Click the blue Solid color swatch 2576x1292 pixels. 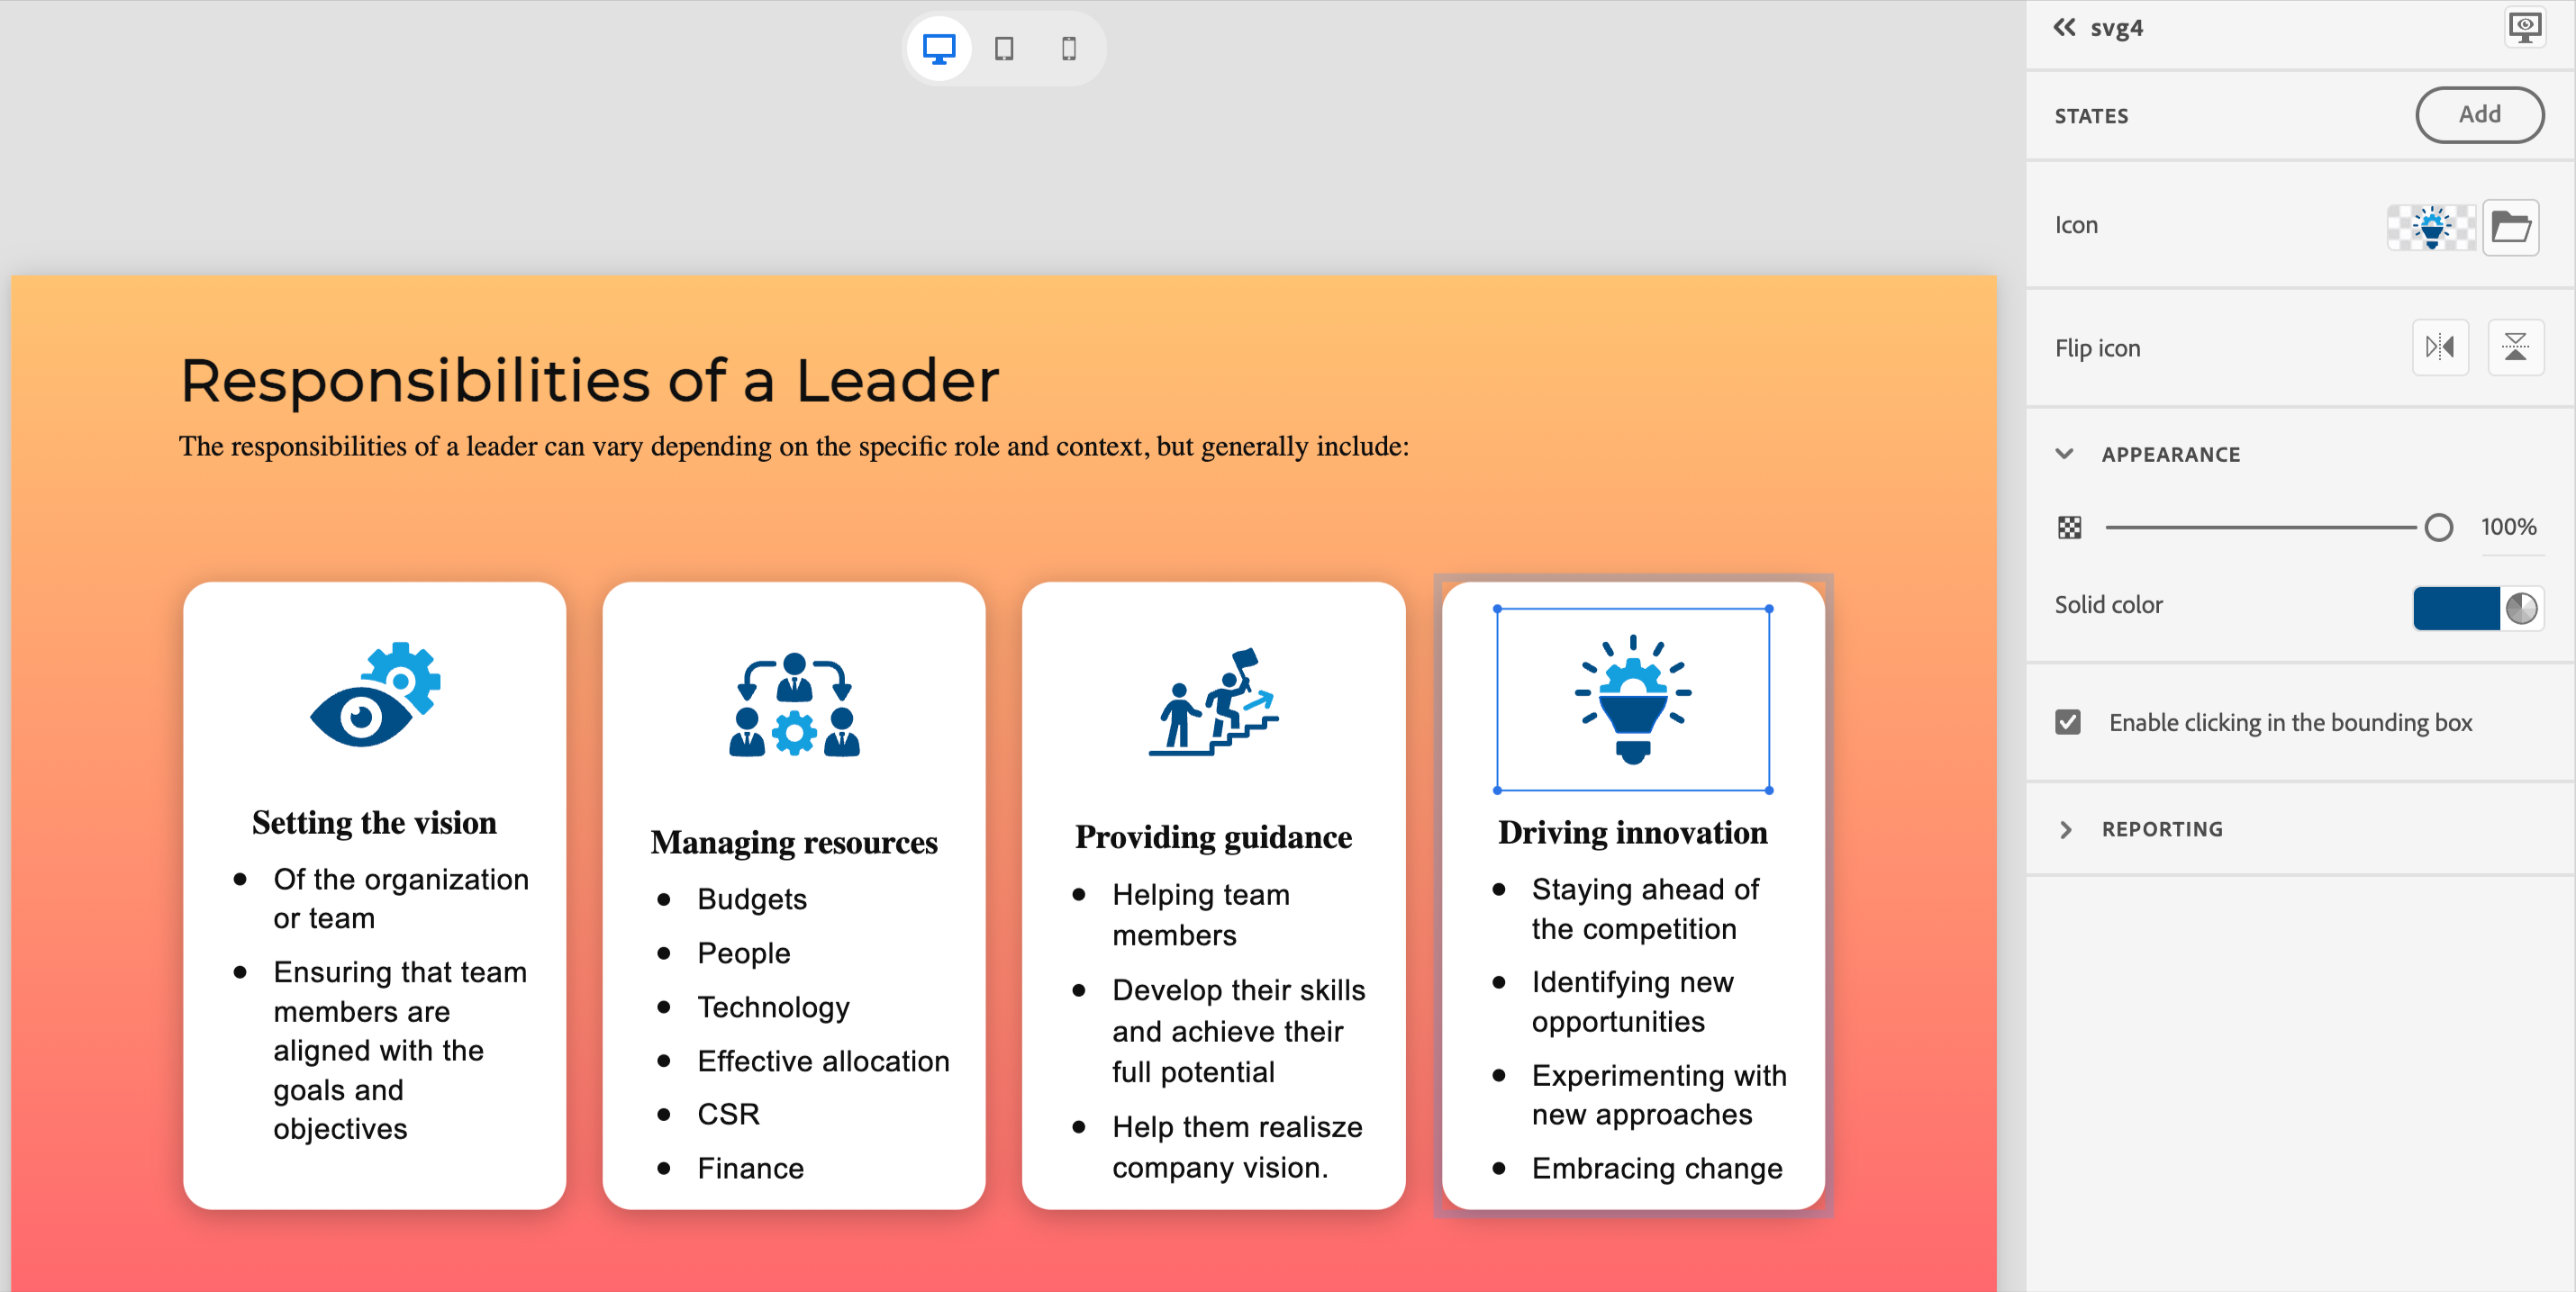(x=2456, y=608)
